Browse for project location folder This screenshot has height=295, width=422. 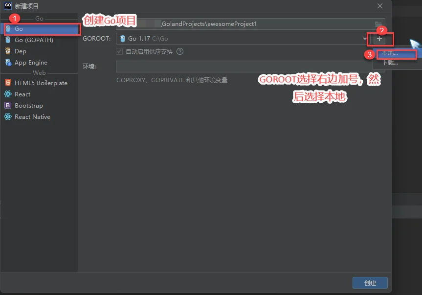(378, 24)
